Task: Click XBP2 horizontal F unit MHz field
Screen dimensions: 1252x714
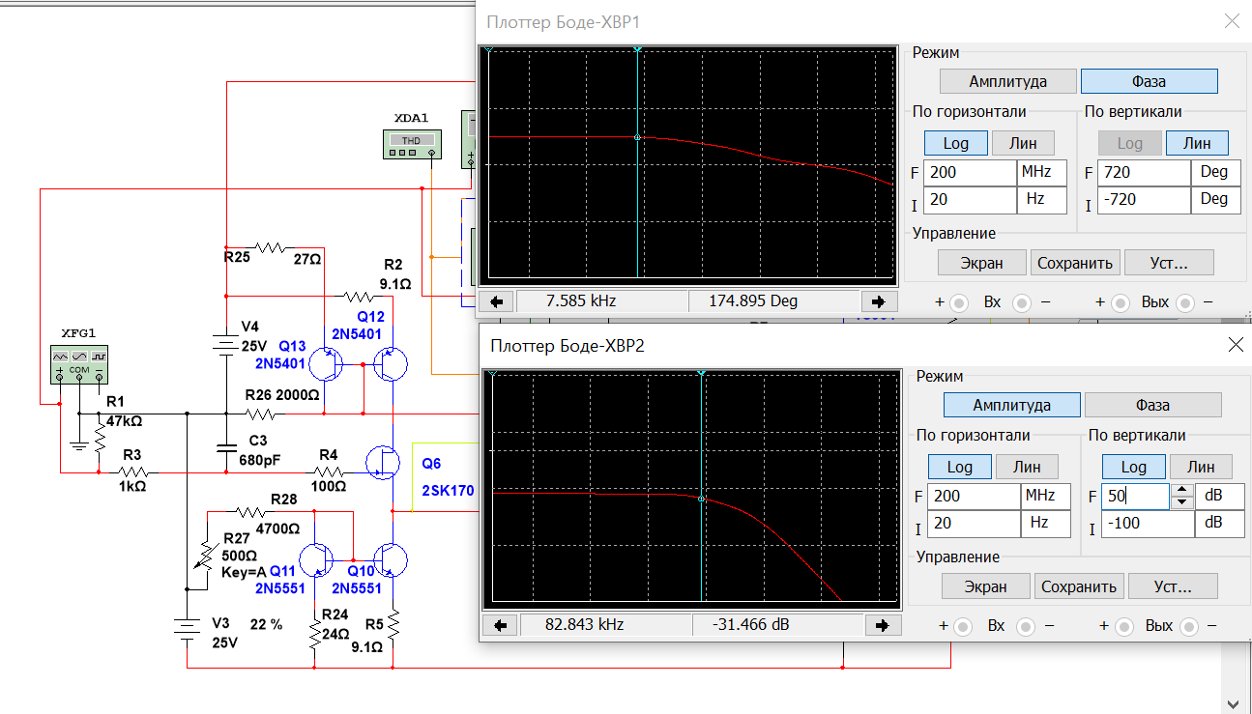Action: coord(1047,497)
